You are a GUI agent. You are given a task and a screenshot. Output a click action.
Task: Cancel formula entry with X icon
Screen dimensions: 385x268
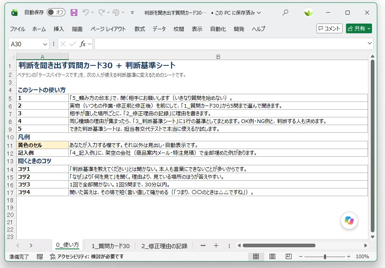[63, 44]
